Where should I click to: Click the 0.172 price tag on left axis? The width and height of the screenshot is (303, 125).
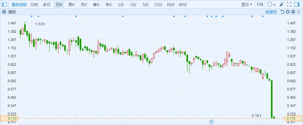tap(10, 118)
